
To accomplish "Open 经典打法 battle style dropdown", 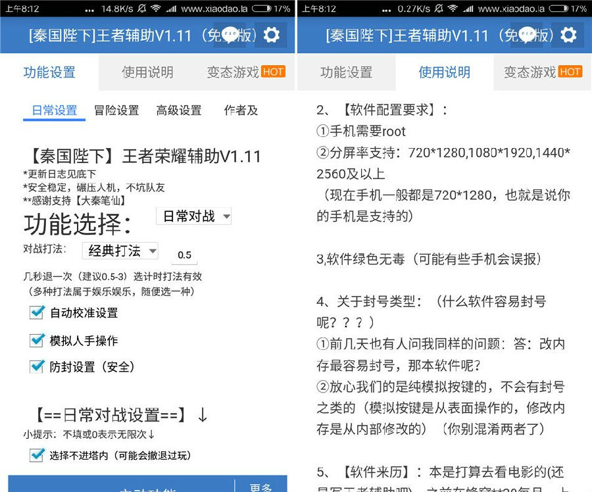I will click(x=120, y=251).
